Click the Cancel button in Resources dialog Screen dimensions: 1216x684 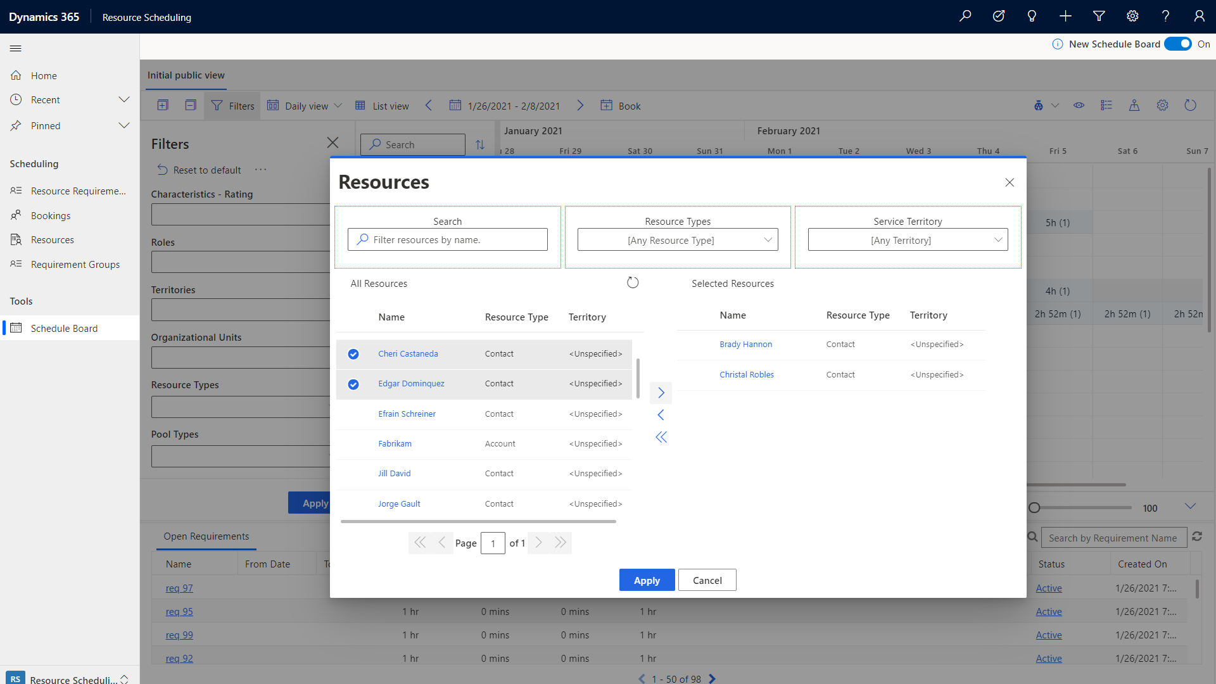coord(707,579)
